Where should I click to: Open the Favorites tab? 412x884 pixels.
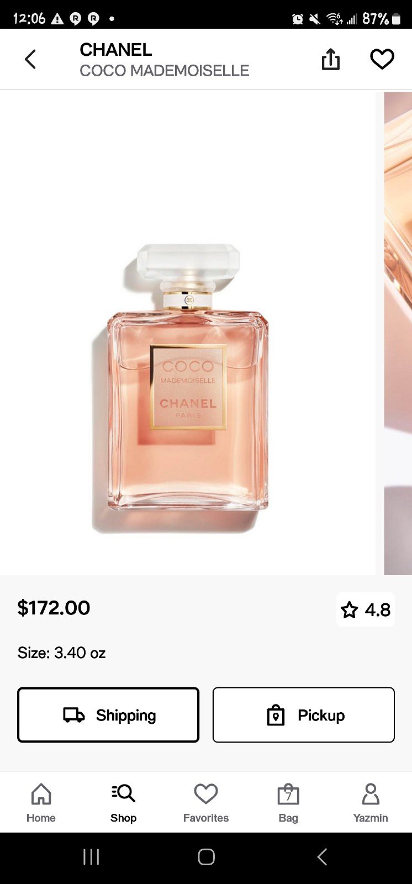(206, 803)
